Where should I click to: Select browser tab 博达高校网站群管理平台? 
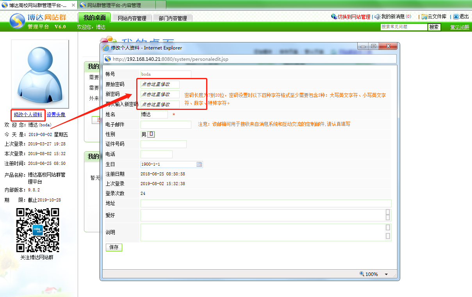pyautogui.click(x=39, y=5)
